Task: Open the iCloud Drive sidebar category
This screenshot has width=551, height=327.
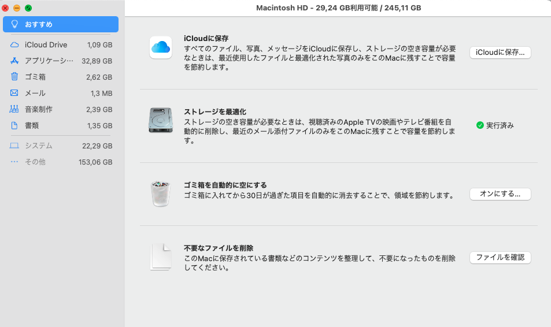Action: tap(61, 45)
